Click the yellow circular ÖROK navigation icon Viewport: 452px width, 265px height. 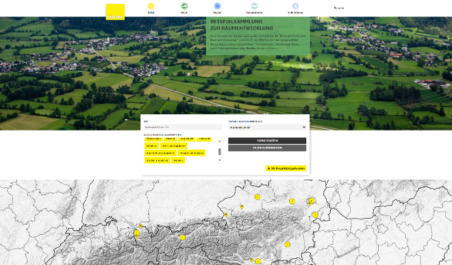(151, 6)
